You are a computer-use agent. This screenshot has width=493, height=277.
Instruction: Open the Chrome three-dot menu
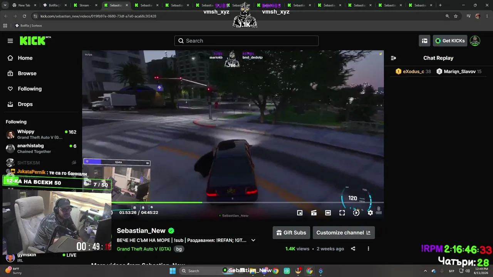[487, 16]
